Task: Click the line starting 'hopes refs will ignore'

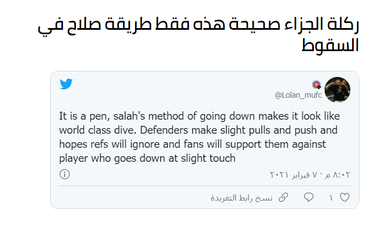Action: tap(192, 144)
